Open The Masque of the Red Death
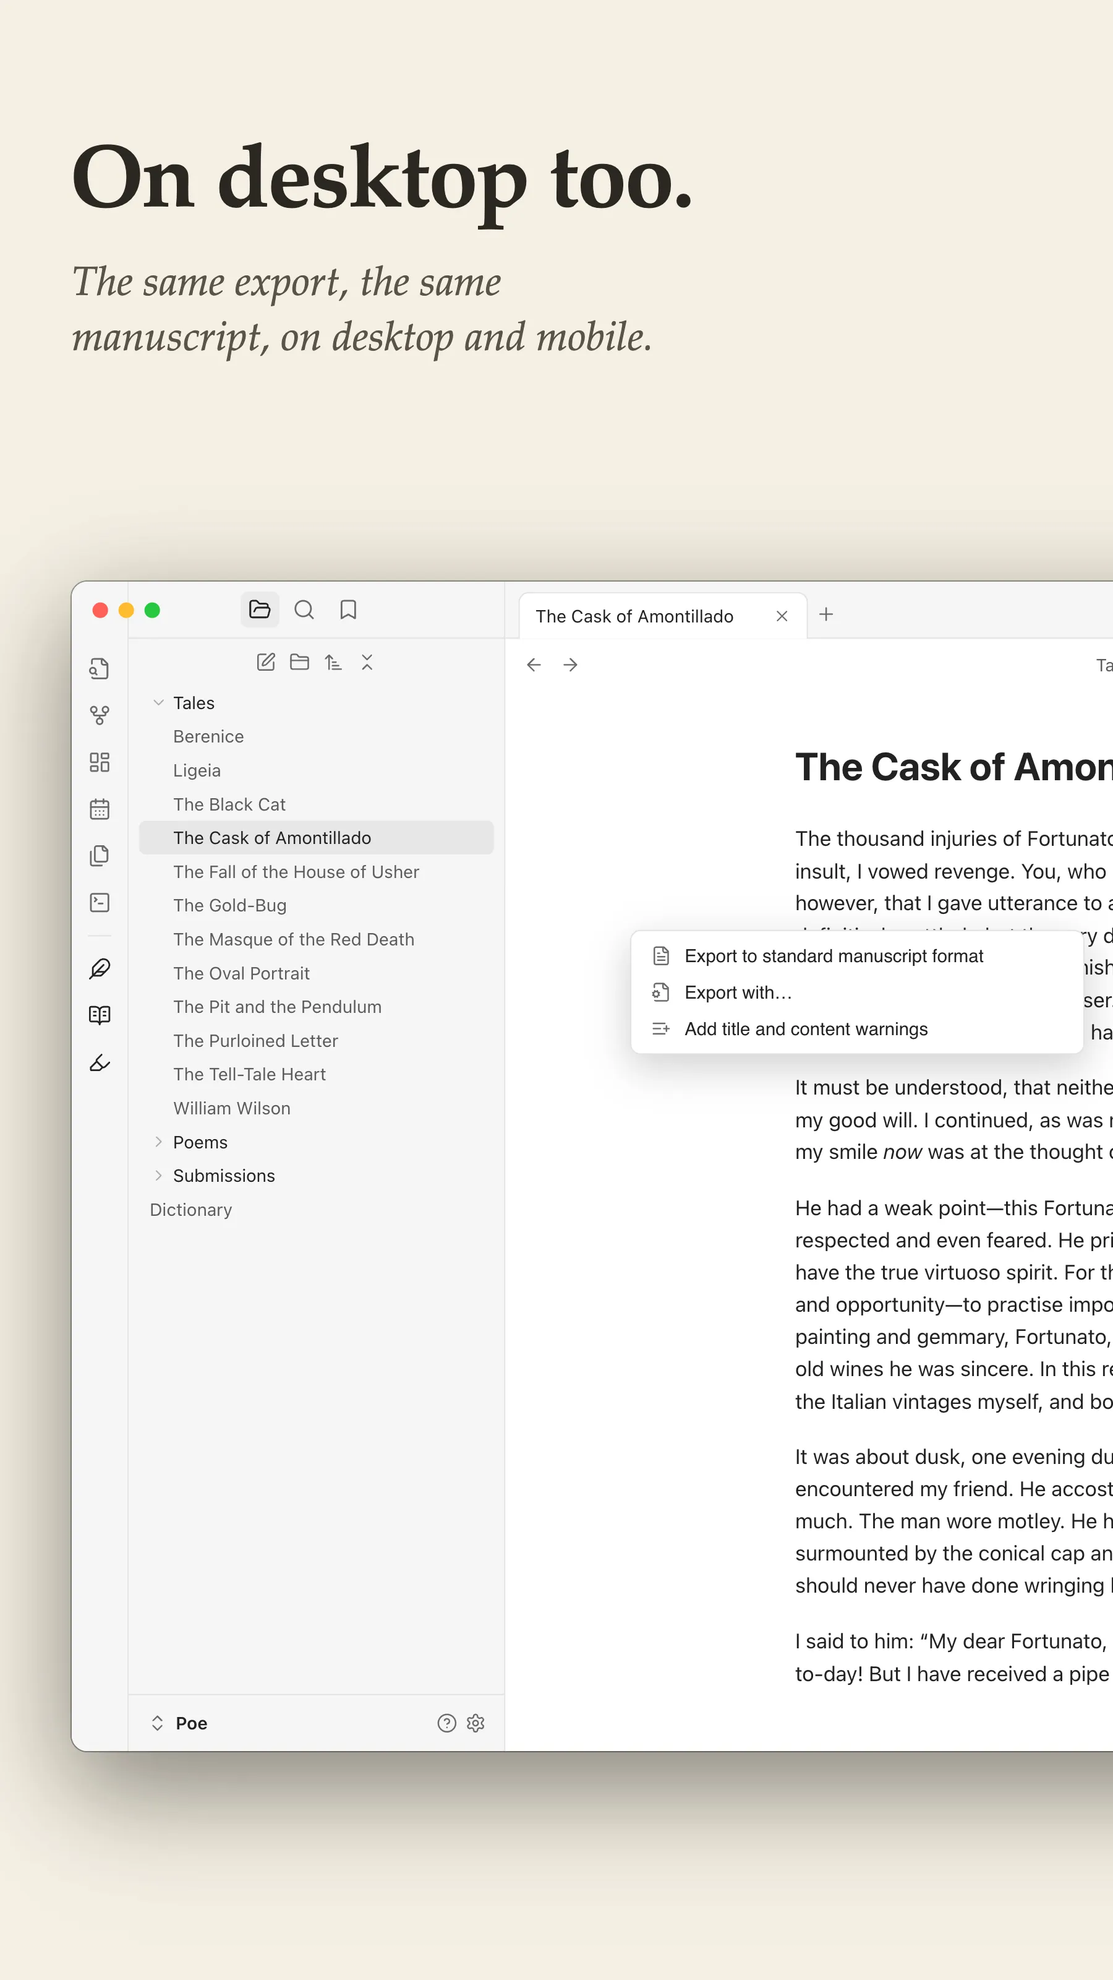1113x1980 pixels. 317,939
